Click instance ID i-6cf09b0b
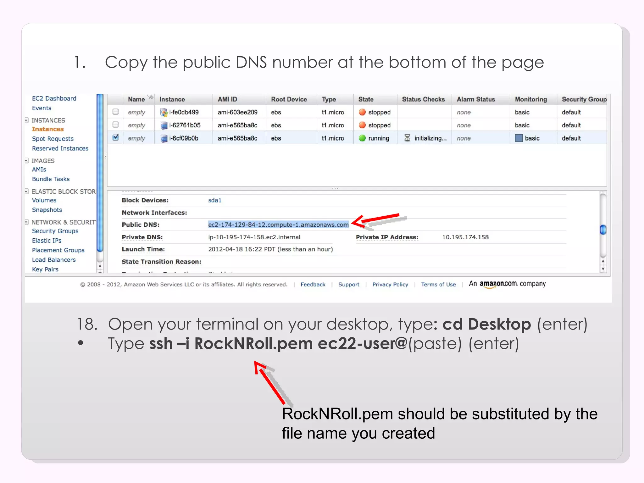This screenshot has height=483, width=644. 184,138
